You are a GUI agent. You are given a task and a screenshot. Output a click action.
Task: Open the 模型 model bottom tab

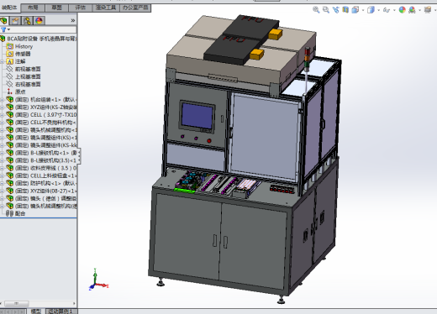(36, 311)
